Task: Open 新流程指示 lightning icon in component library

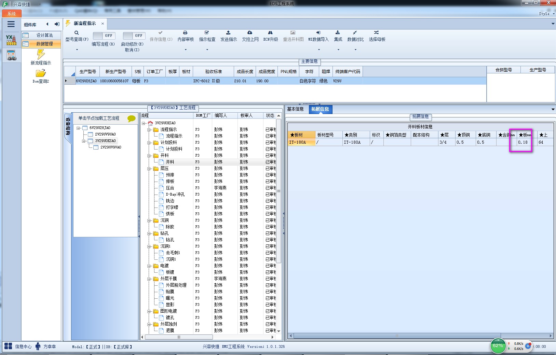Action: point(41,54)
